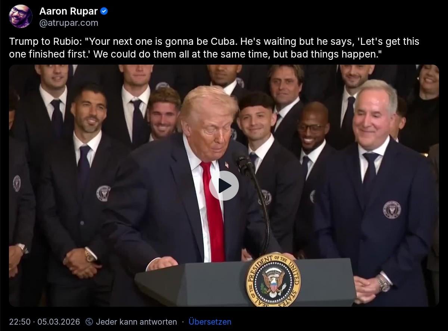Click the blue verified checkmark badge
448x331 pixels.
pos(105,11)
